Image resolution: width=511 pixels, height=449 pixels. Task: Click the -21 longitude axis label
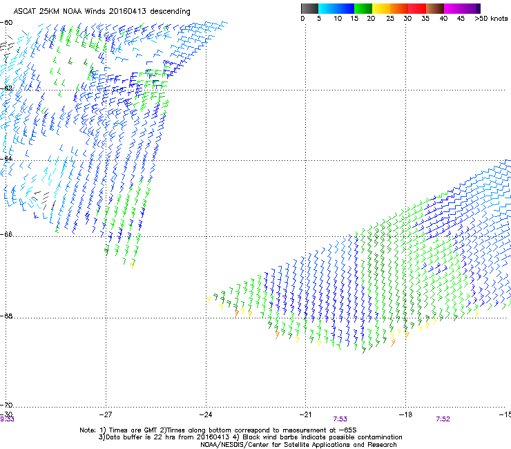[x=305, y=414]
